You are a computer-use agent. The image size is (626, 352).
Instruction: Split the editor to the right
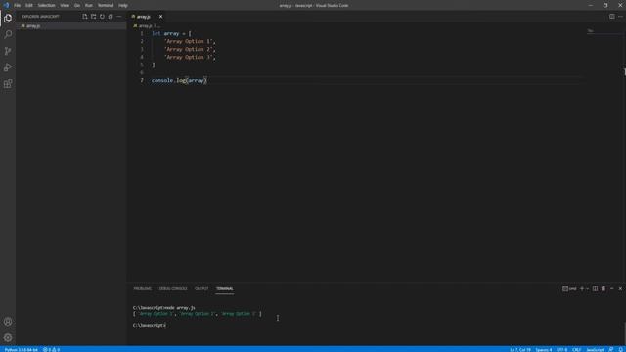(611, 17)
